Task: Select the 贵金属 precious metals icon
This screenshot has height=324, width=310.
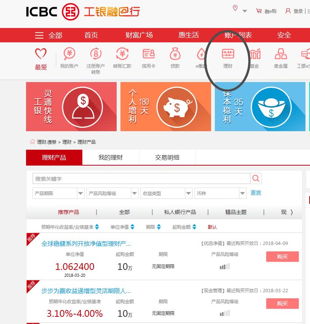Action: point(281,54)
